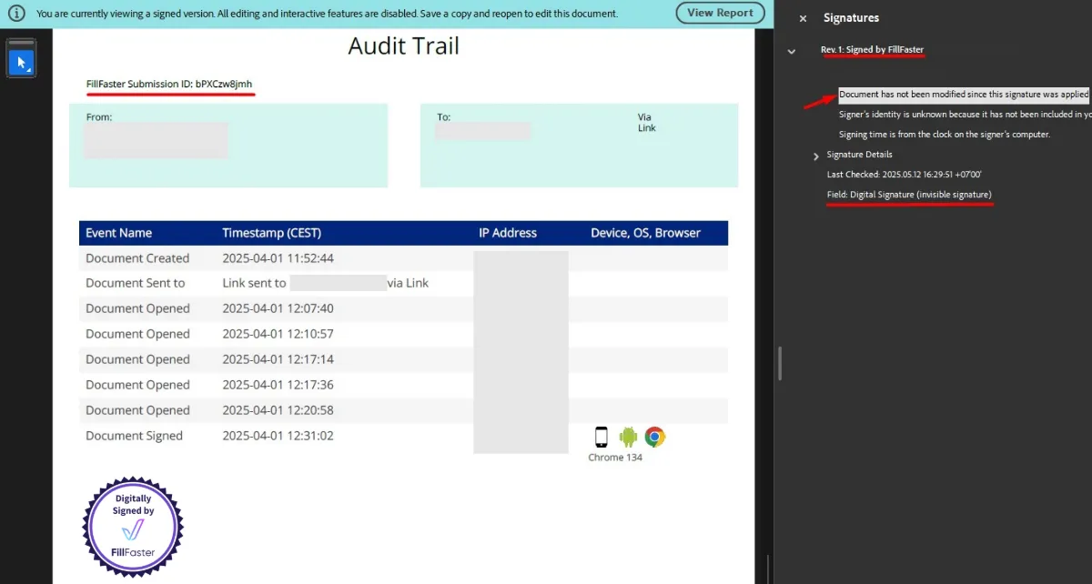Expand the Signature Details section
The height and width of the screenshot is (584, 1092).
click(x=815, y=155)
